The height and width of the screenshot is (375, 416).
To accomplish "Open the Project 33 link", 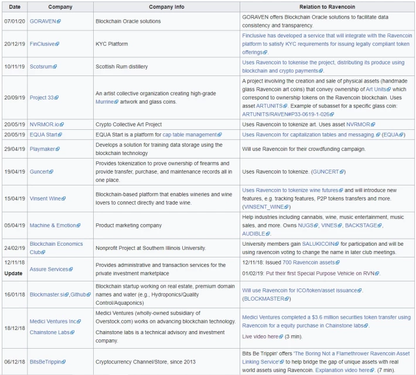I will [x=44, y=98].
